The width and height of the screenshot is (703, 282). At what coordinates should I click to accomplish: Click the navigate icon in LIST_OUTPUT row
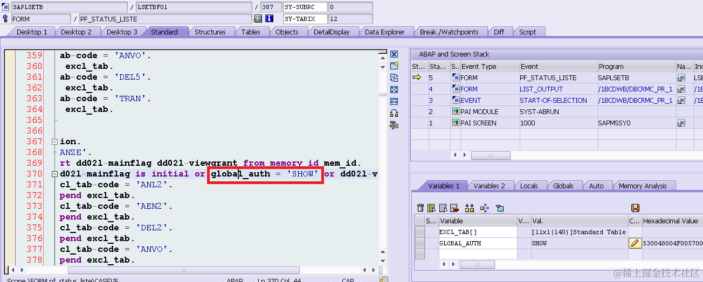click(x=681, y=89)
